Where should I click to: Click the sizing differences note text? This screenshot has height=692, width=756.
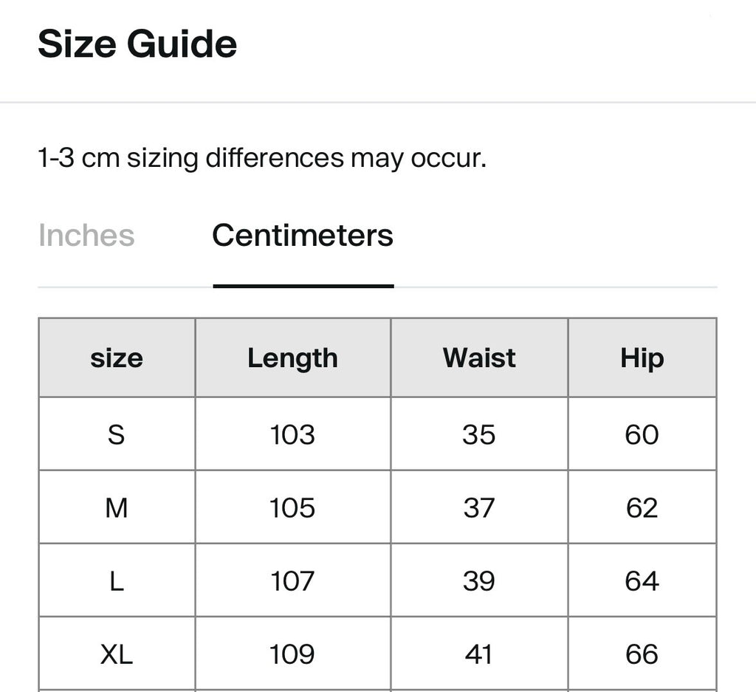(x=262, y=158)
